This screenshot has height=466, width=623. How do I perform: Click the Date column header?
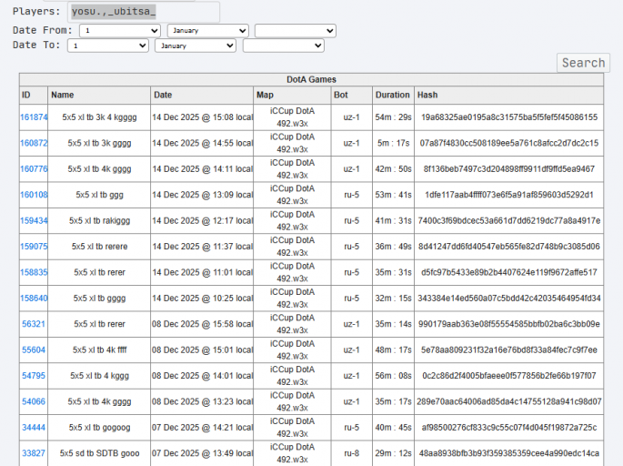(x=202, y=95)
